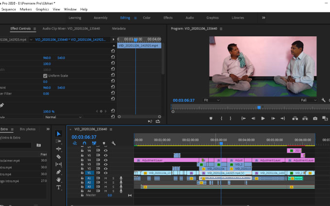Click the Comparison View button

point(325,119)
